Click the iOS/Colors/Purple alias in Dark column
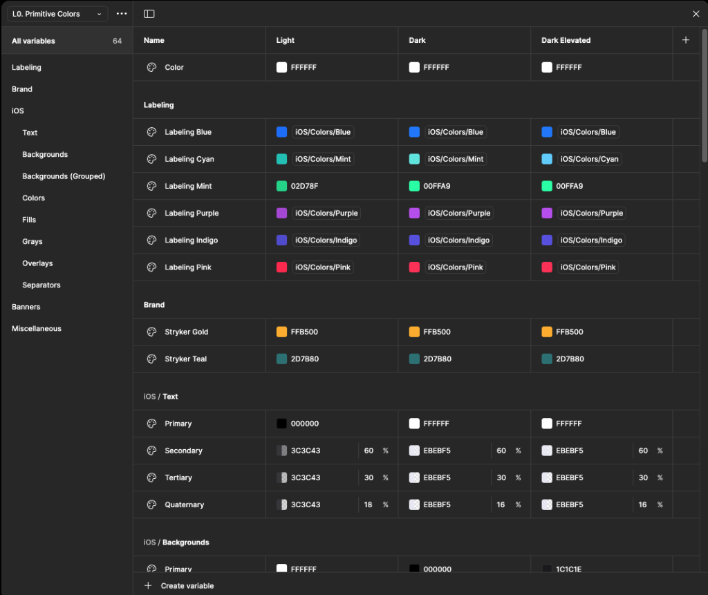 tap(459, 213)
